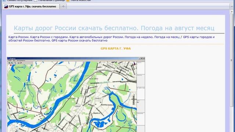Open the list-all-tabs dropdown arrow
This screenshot has width=235, height=132.
pyautogui.click(x=232, y=7)
